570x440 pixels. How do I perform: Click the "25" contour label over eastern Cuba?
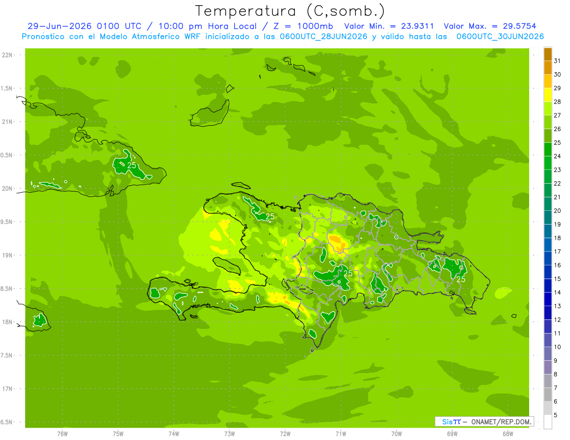click(132, 165)
